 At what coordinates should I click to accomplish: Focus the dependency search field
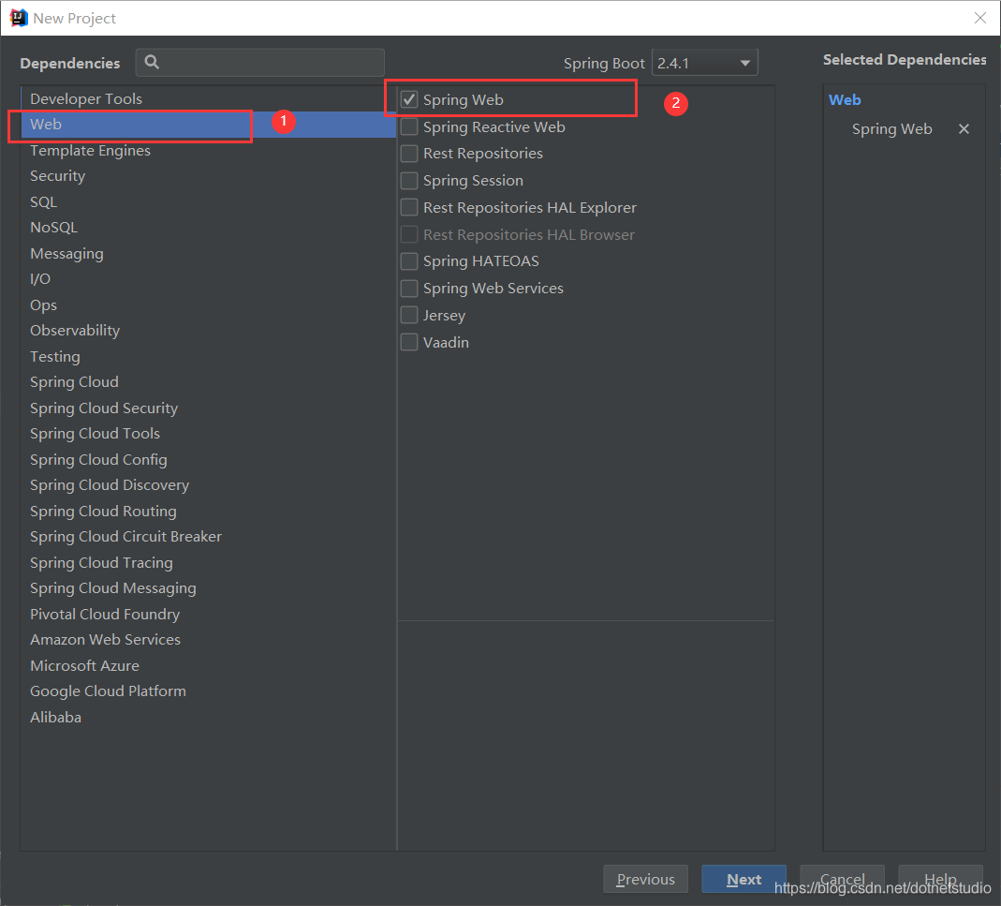click(259, 63)
